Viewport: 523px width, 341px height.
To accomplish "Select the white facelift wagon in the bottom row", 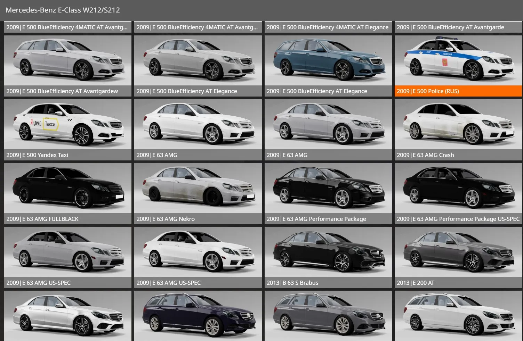I will click(x=458, y=316).
